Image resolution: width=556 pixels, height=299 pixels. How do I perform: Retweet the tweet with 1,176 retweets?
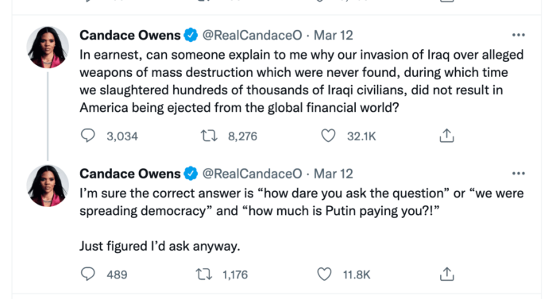(x=204, y=274)
